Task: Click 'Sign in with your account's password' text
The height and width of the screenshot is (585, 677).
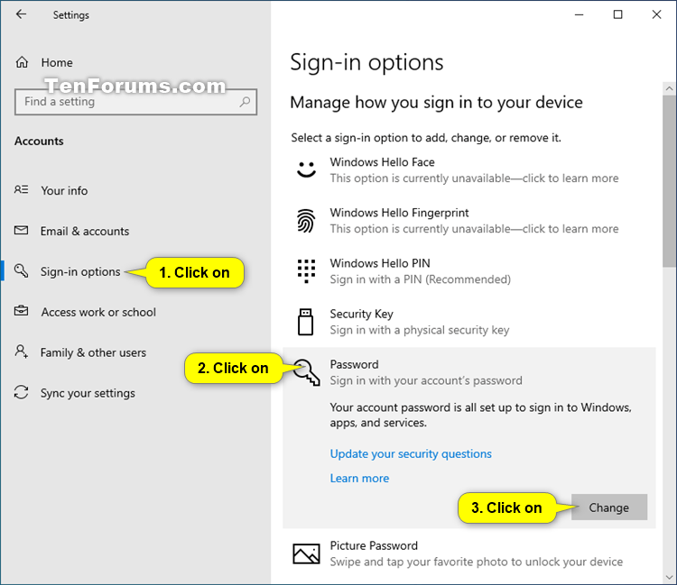Action: 426,380
